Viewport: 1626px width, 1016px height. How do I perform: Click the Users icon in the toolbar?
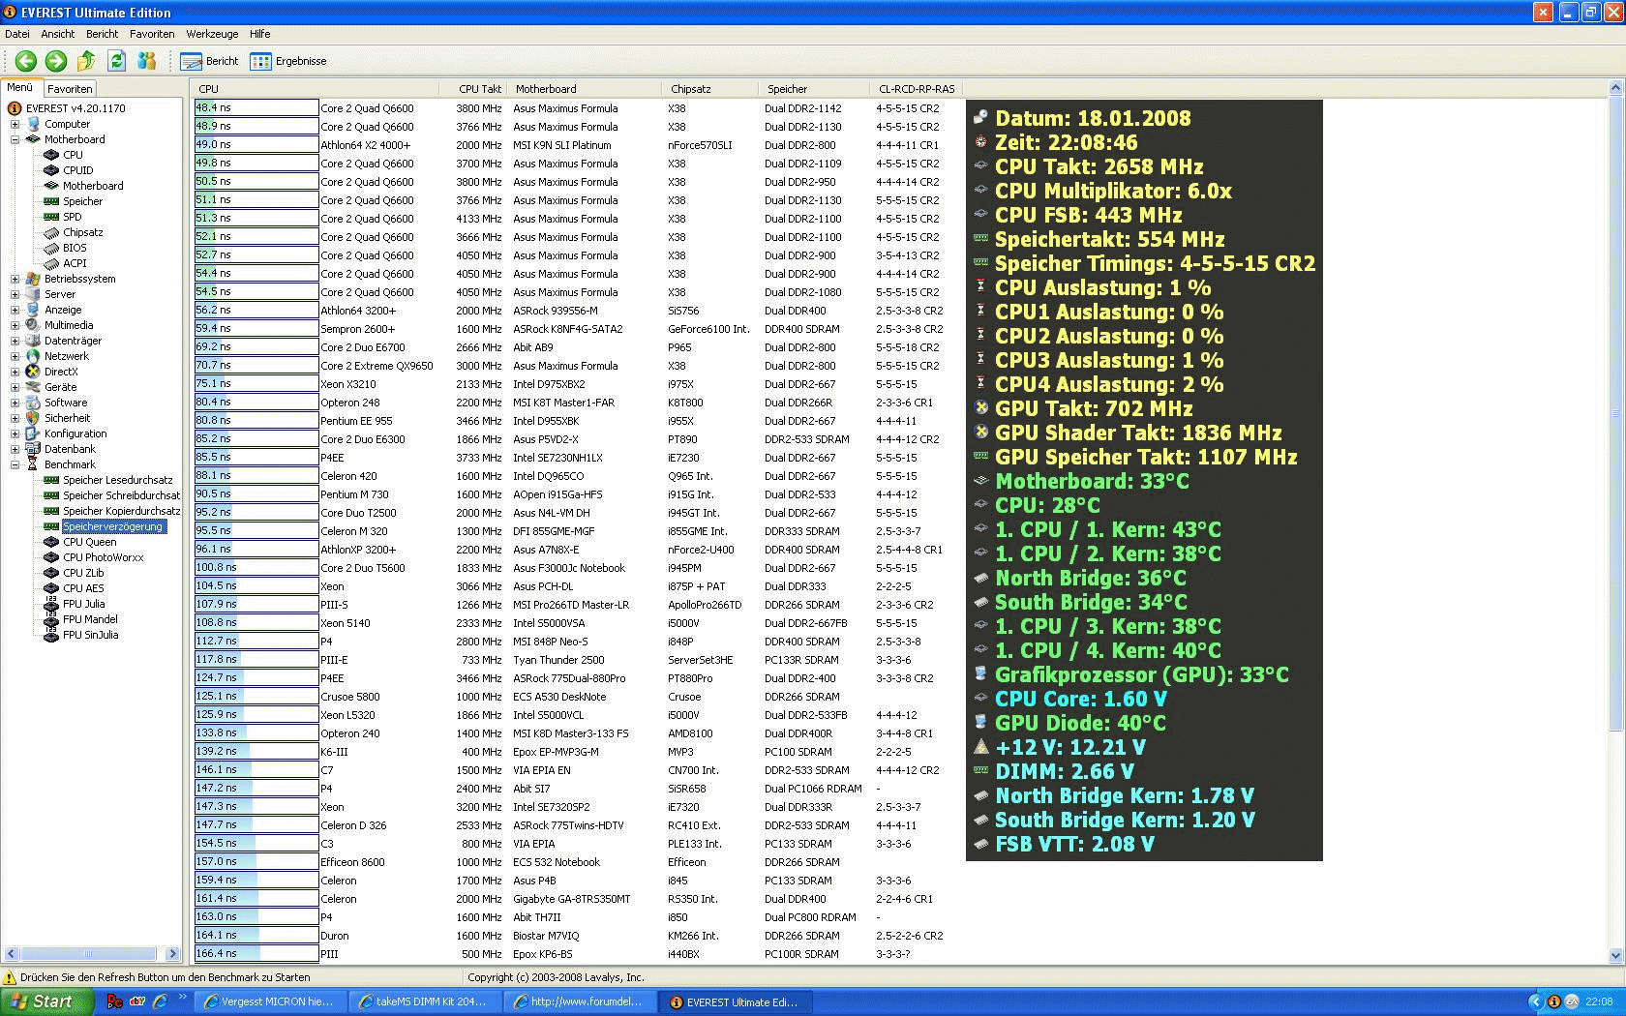pyautogui.click(x=146, y=61)
